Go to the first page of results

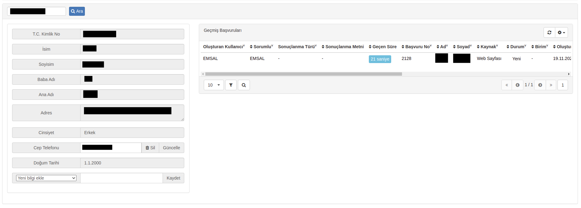[507, 85]
